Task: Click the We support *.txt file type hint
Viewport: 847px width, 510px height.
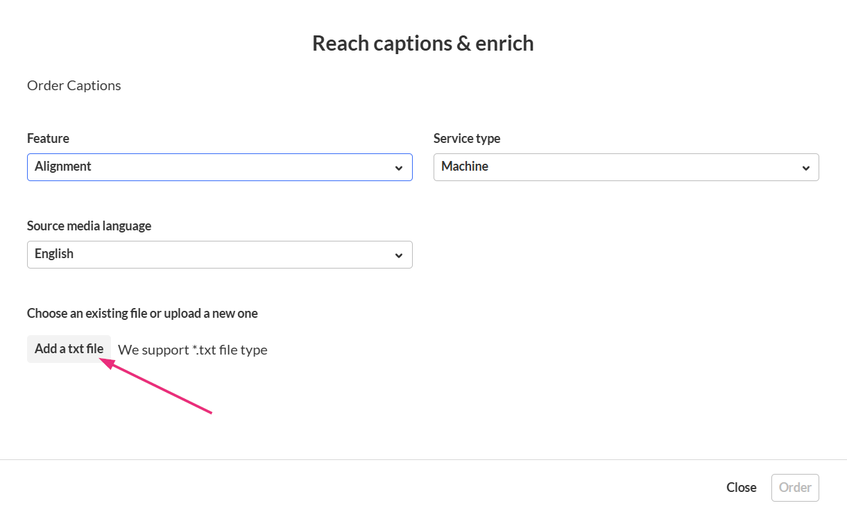Action: click(x=193, y=350)
